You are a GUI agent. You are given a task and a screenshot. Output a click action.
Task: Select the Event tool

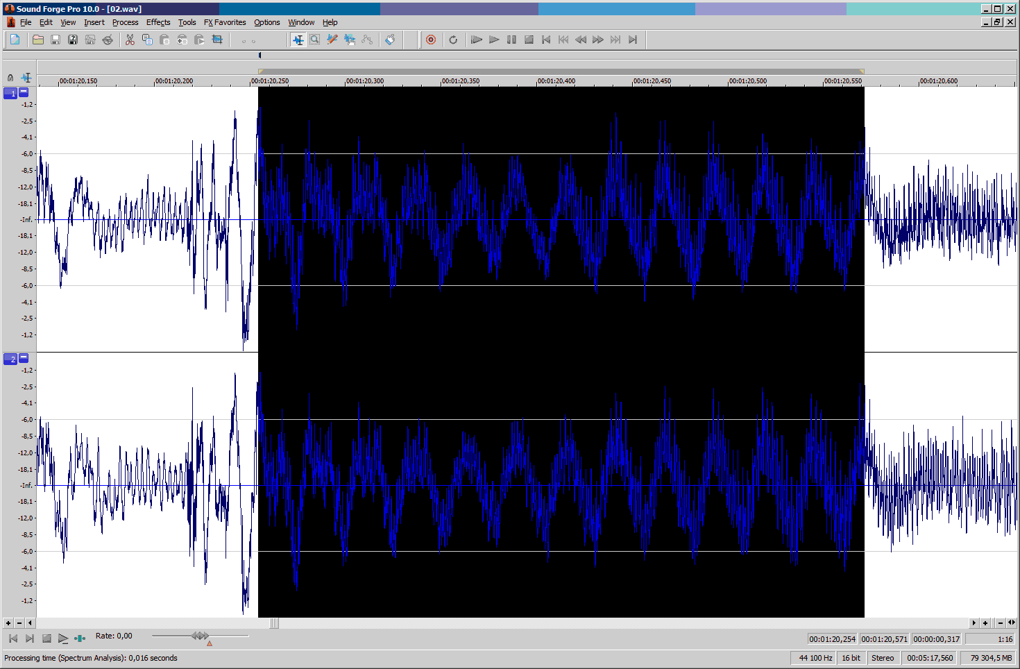350,40
